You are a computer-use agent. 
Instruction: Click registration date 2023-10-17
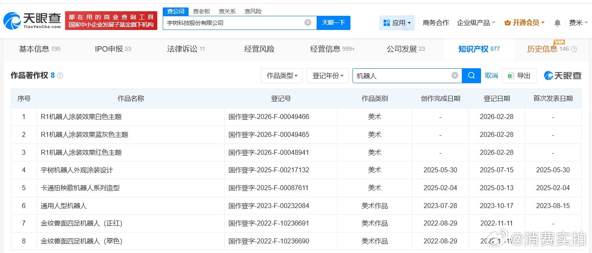496,206
